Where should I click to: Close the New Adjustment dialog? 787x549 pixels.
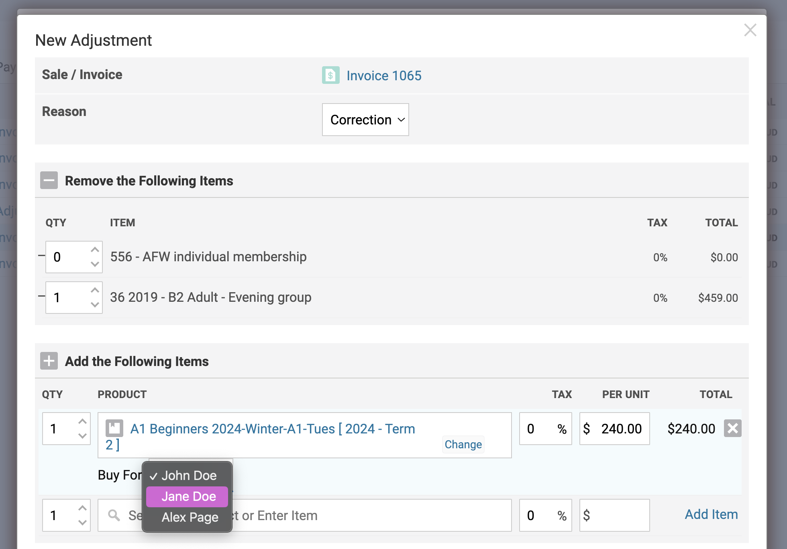coord(750,30)
